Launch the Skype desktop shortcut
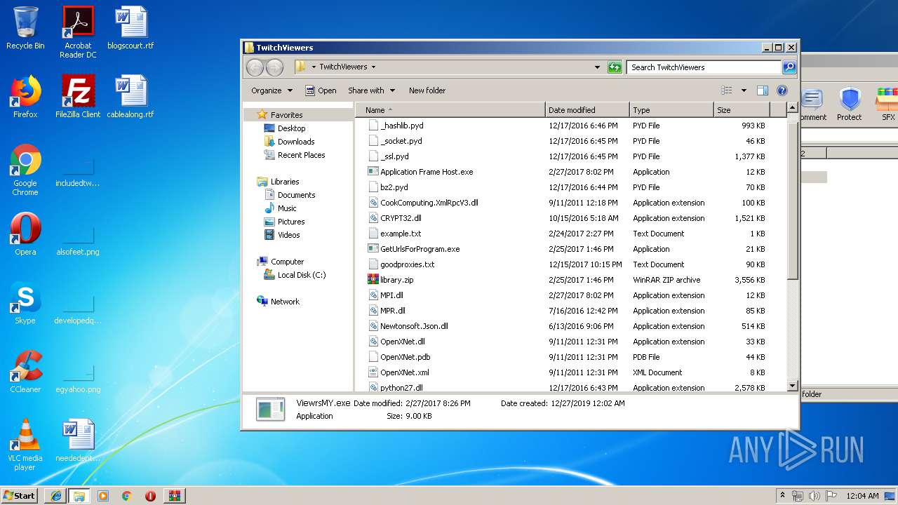Screen dimensions: 898x505 pyautogui.click(x=25, y=302)
